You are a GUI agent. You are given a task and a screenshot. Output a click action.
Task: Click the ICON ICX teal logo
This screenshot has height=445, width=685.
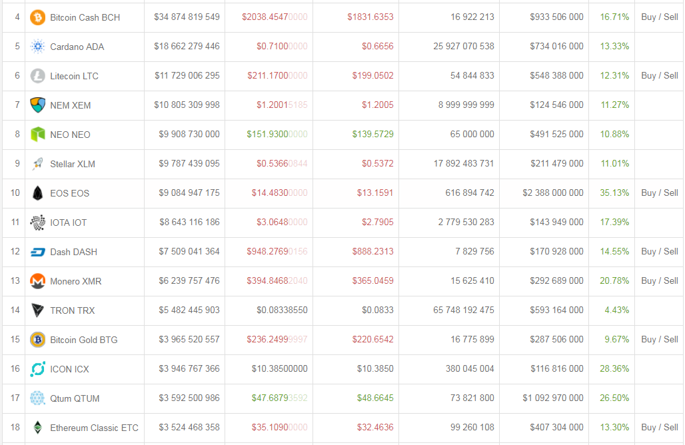38,369
